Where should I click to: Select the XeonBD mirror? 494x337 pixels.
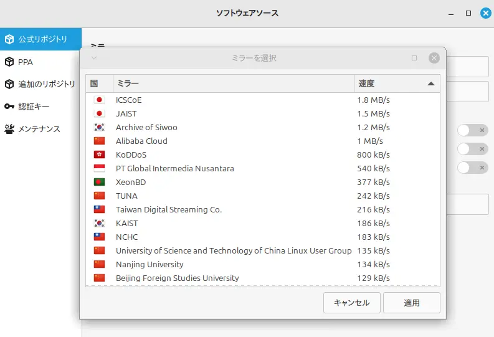coord(263,182)
